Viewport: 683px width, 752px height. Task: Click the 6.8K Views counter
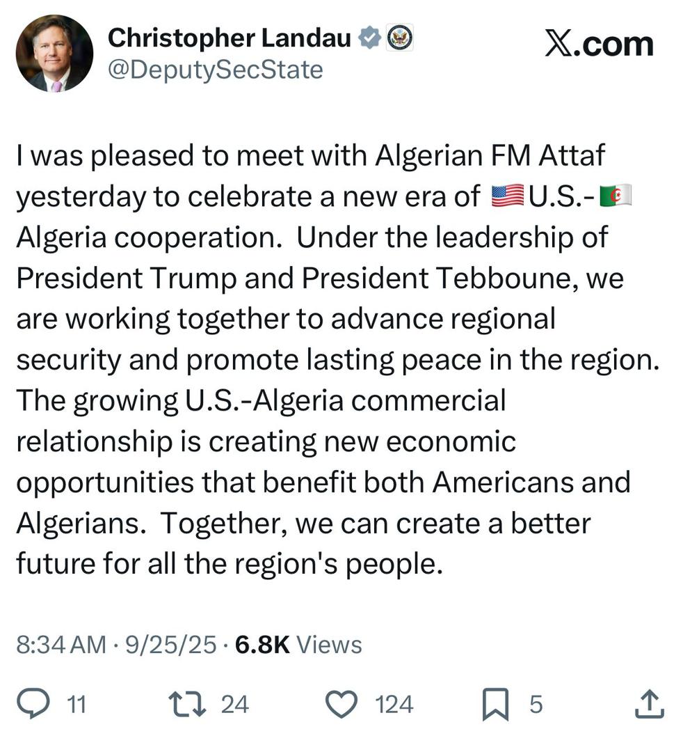pyautogui.click(x=299, y=645)
